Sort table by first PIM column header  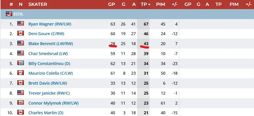(160, 4)
